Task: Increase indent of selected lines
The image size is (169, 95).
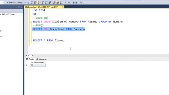Action: 77,2
